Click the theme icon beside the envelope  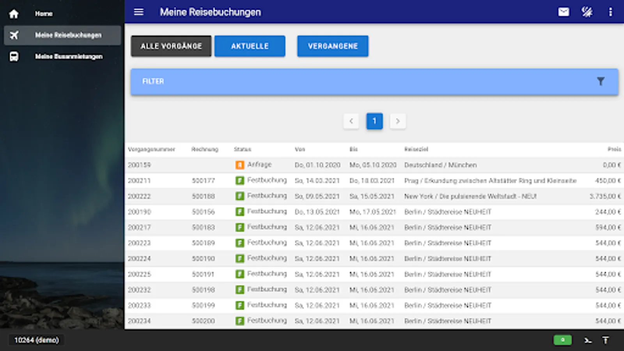click(x=587, y=12)
